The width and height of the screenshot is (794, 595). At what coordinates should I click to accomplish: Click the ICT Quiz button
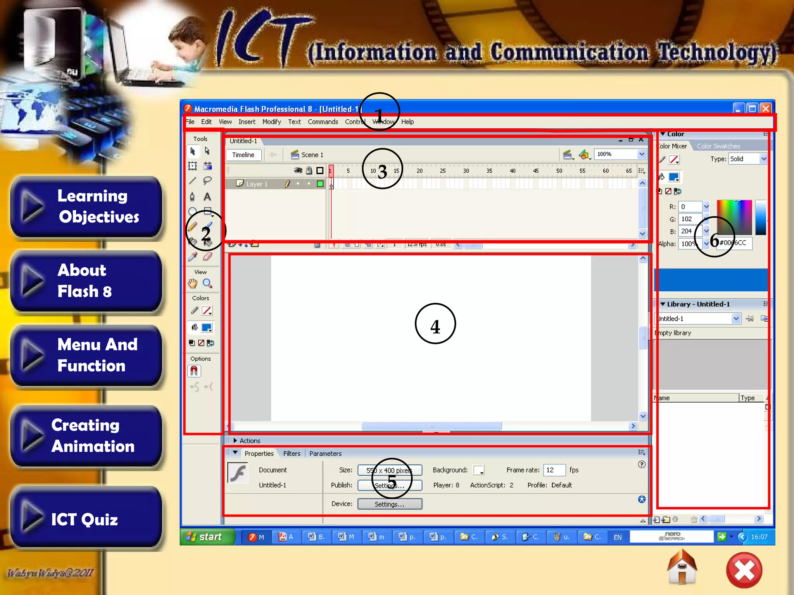(86, 518)
